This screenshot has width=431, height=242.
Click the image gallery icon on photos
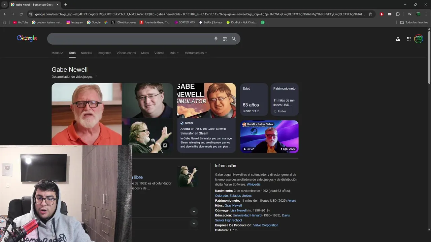[165, 146]
